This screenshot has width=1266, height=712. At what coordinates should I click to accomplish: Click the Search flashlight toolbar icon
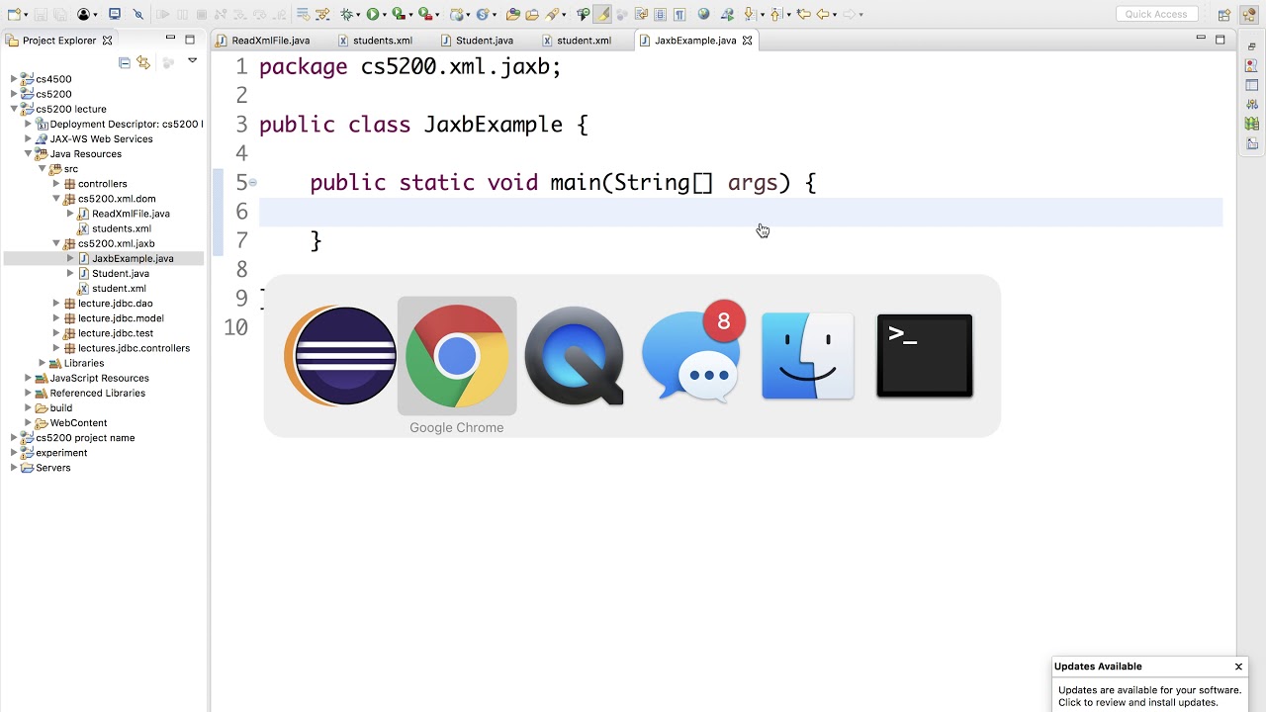click(x=552, y=14)
